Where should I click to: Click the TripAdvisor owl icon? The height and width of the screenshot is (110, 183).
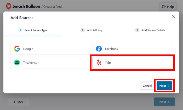click(17, 63)
